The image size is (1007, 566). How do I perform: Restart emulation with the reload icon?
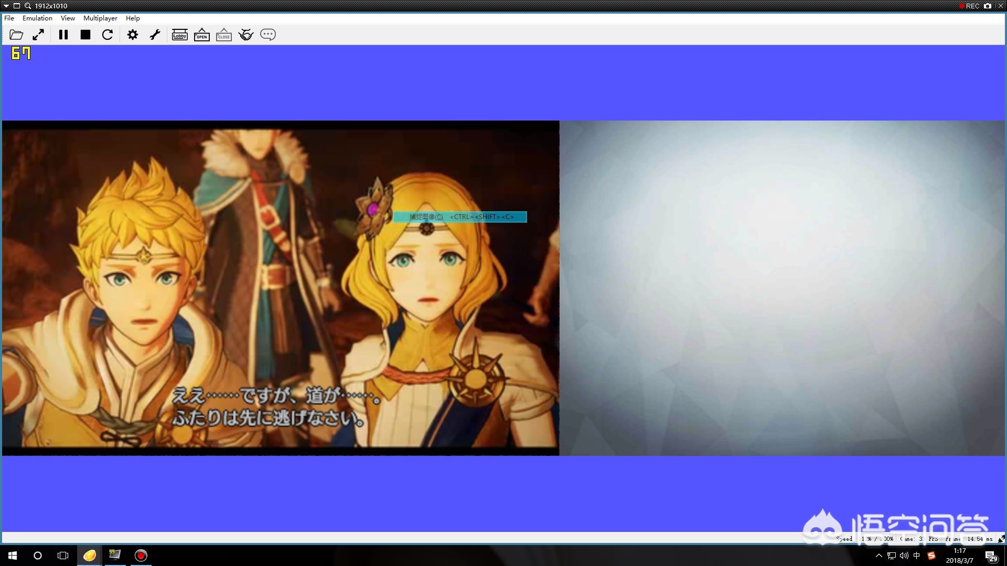(108, 35)
